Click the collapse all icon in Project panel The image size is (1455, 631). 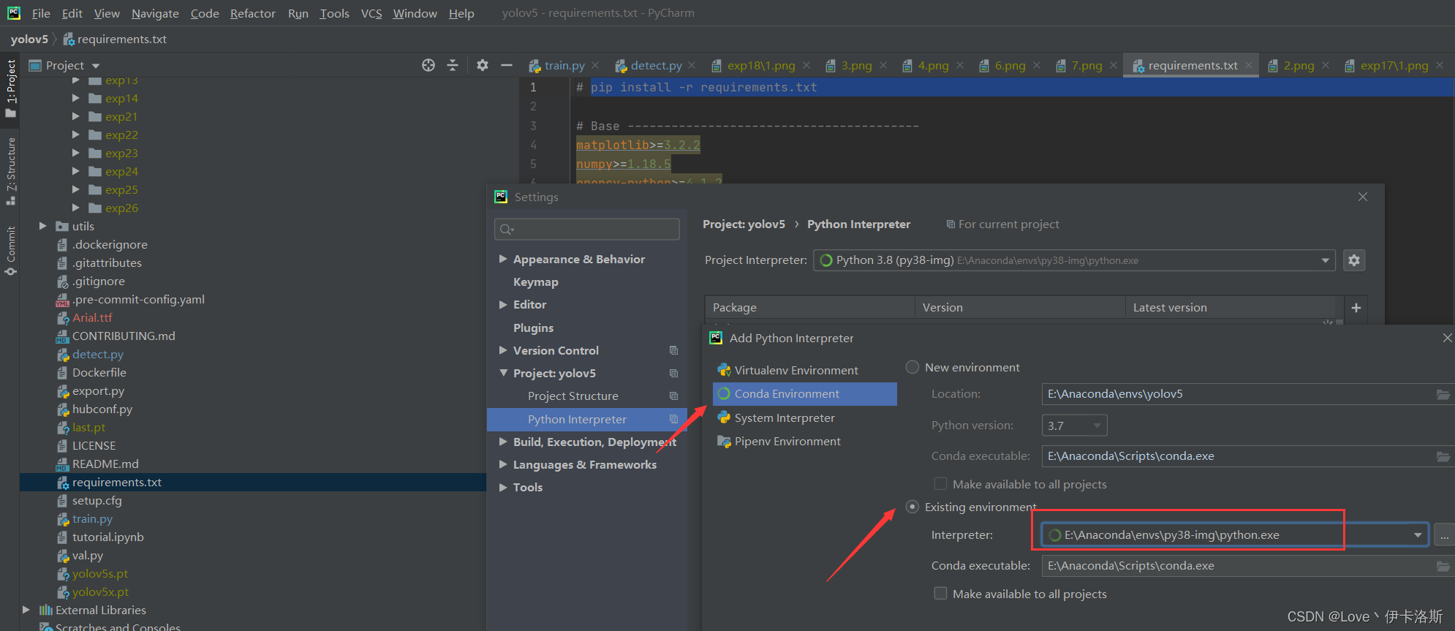(x=453, y=65)
